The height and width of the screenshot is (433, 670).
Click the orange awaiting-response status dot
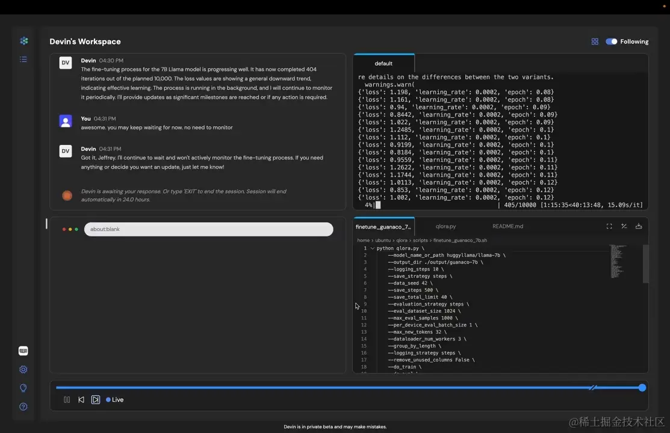67,195
